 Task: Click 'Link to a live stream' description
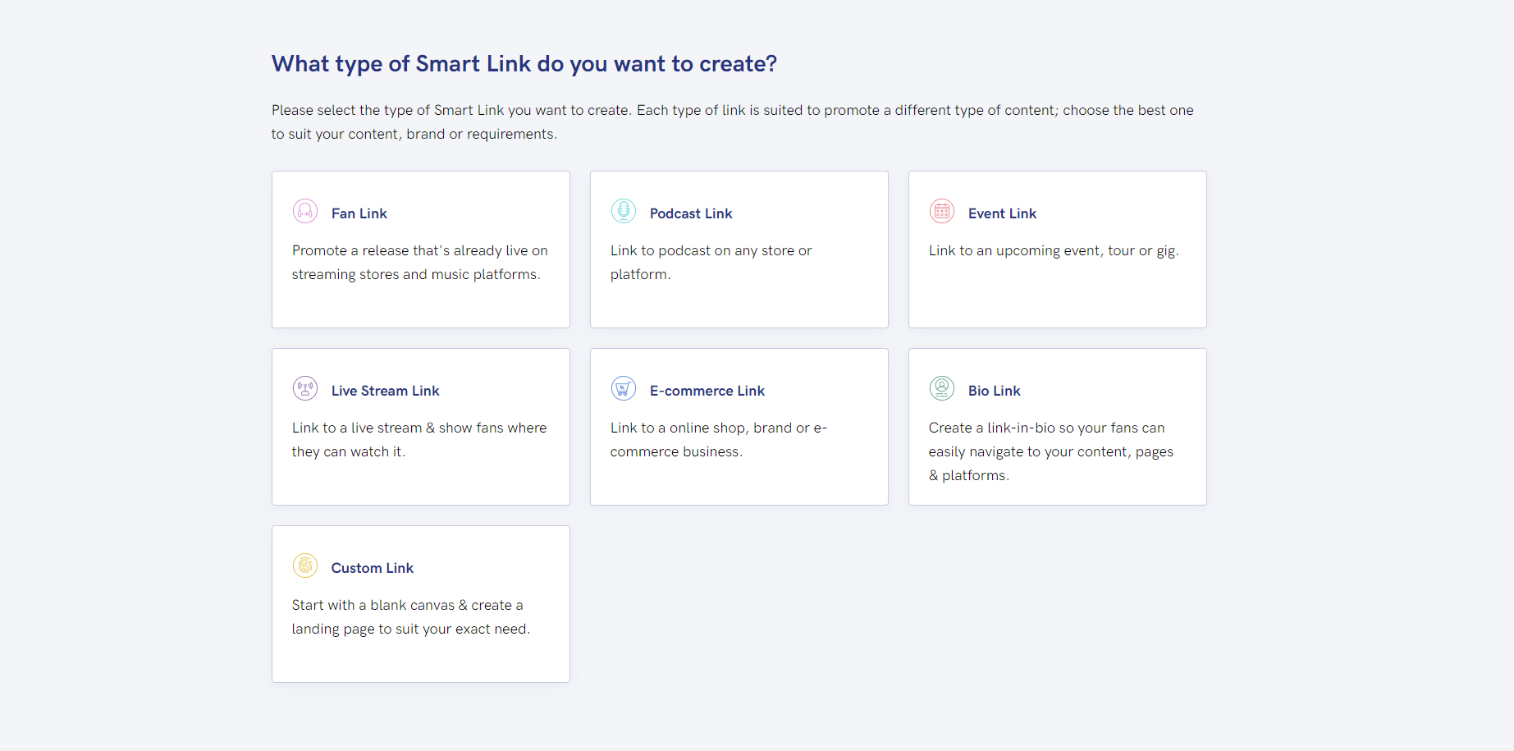tap(419, 440)
